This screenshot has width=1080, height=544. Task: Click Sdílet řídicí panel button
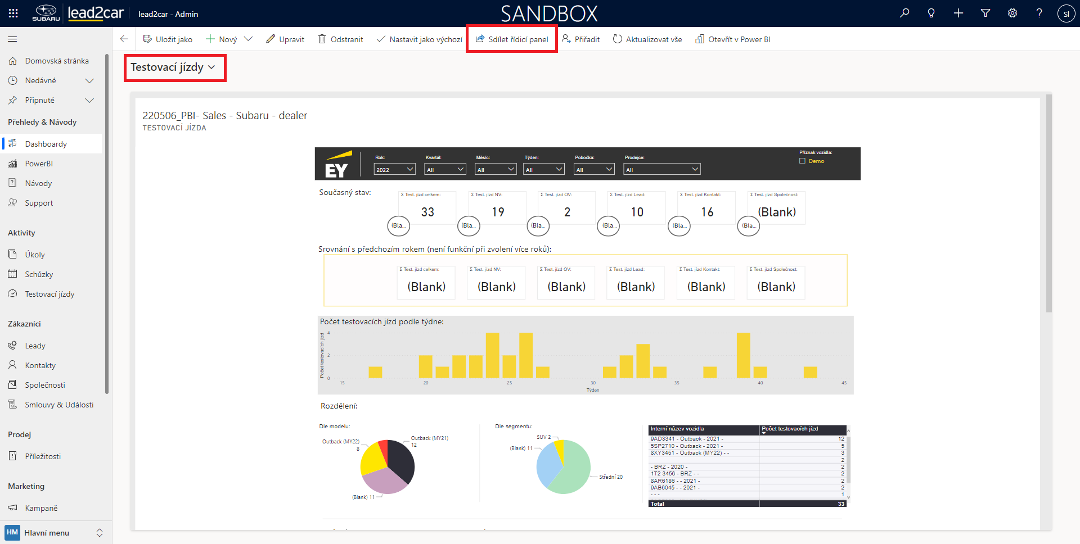512,39
